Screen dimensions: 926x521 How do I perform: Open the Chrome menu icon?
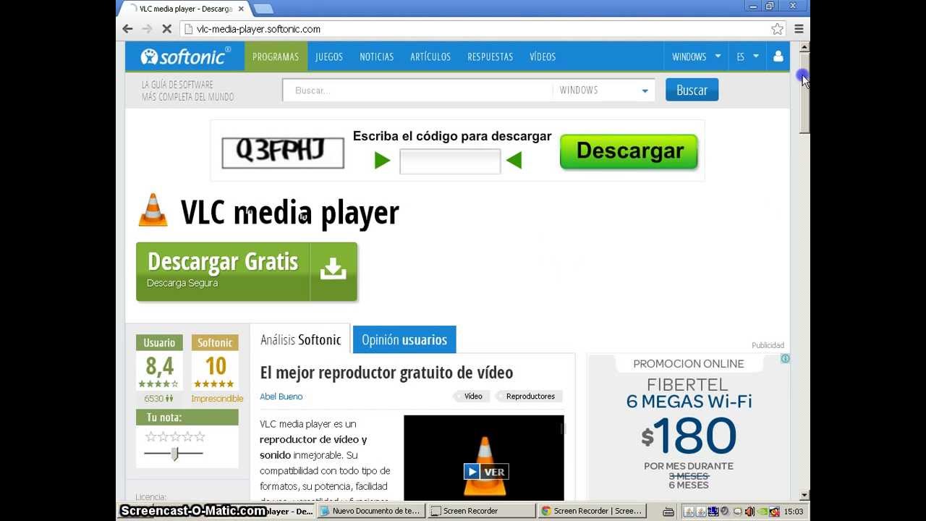click(x=799, y=29)
